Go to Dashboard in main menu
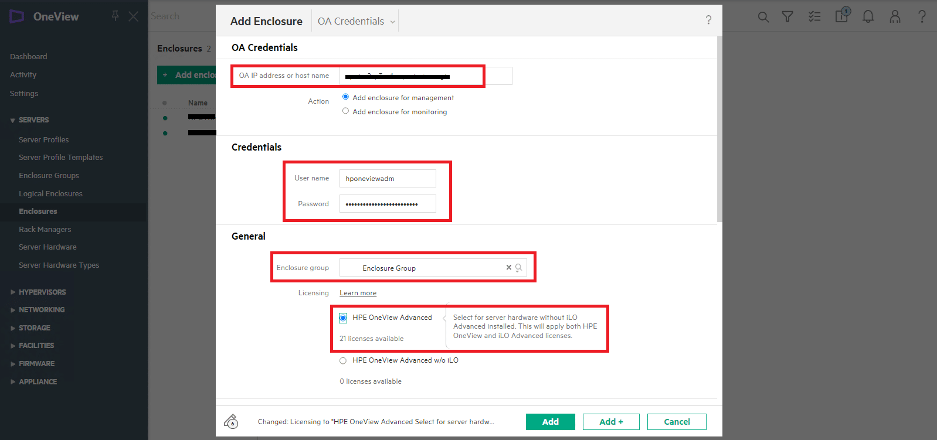The height and width of the screenshot is (440, 937). coord(29,57)
